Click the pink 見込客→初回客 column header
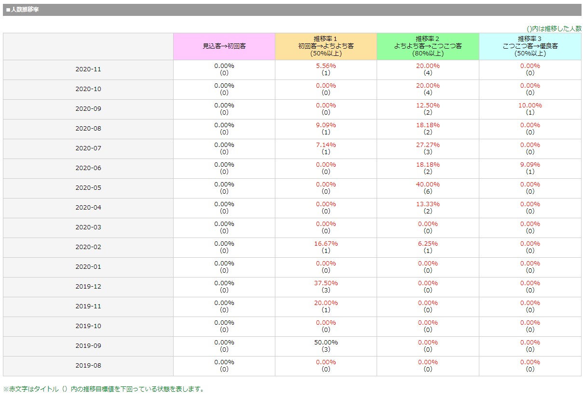 224,46
